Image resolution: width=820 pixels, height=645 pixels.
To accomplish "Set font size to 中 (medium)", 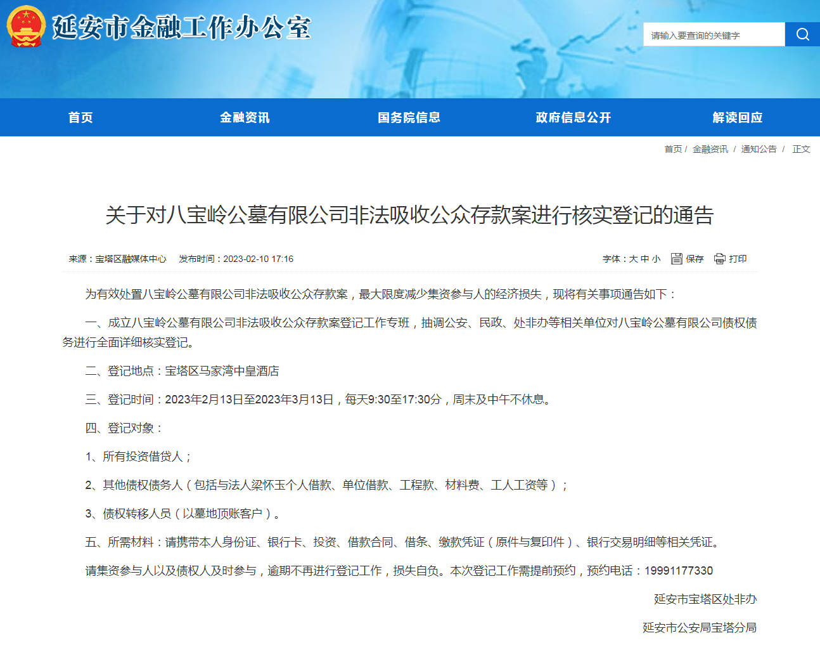I will coord(644,259).
